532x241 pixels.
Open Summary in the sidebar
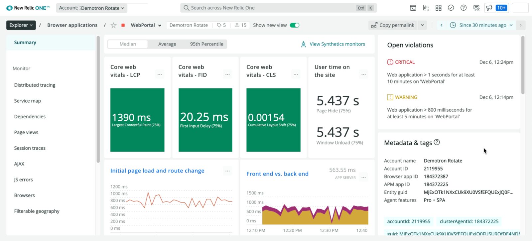(51, 43)
